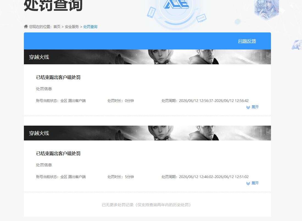Click the second 穿越火线 game banner

[x=147, y=133]
